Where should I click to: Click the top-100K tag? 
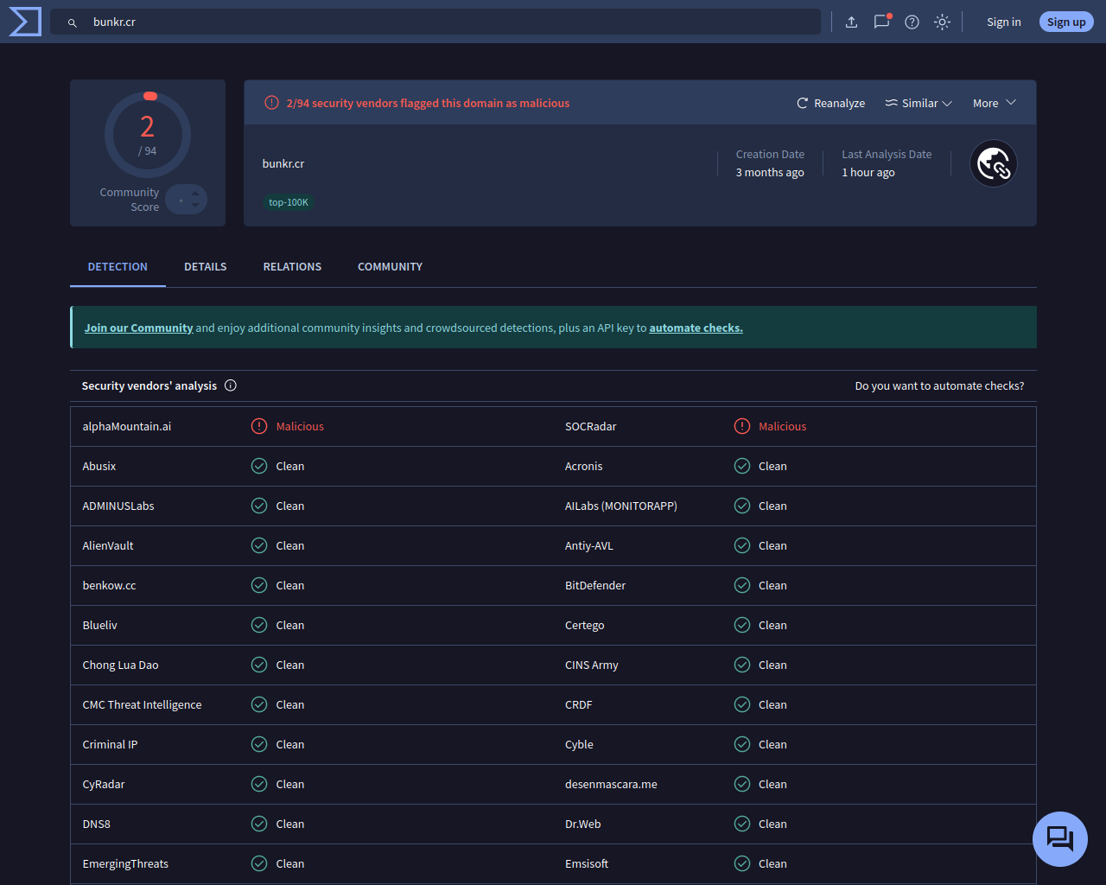(289, 202)
